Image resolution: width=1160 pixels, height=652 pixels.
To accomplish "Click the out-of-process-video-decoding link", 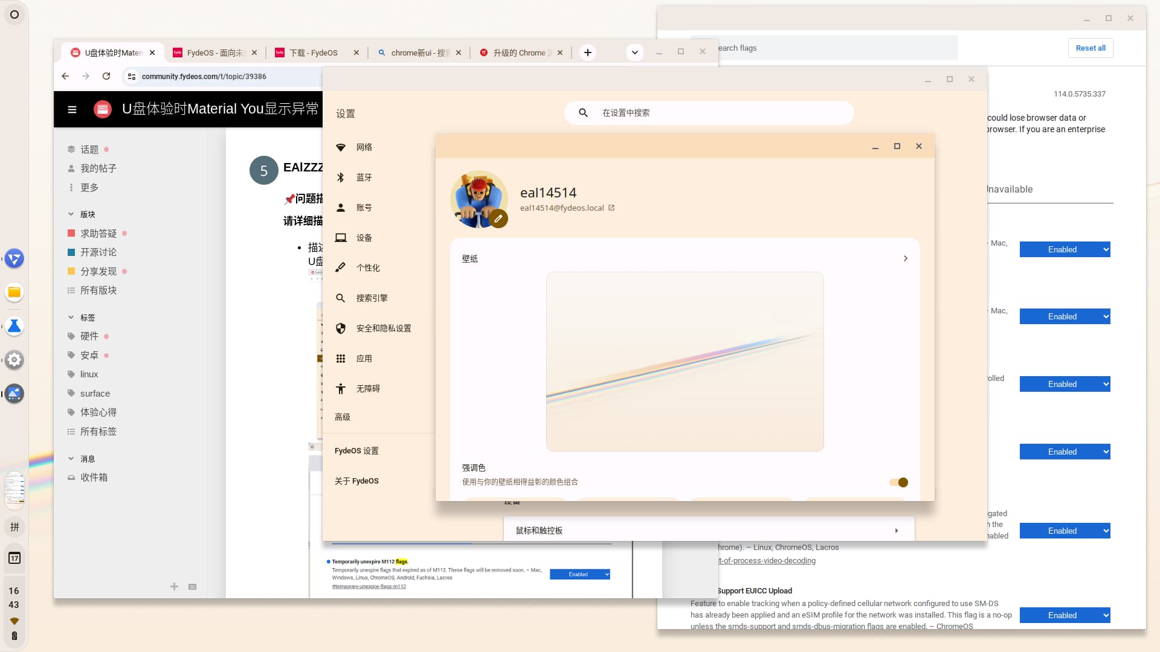I will (x=766, y=561).
